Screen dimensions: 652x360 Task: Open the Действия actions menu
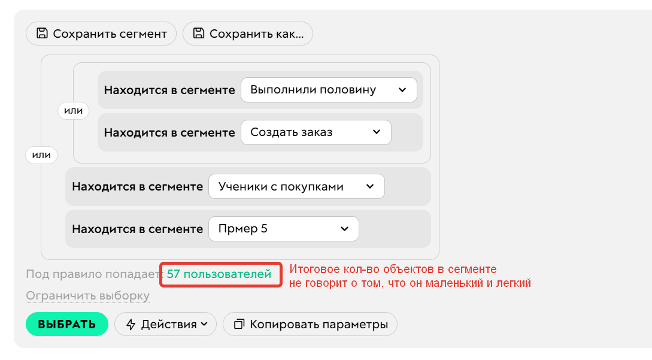(165, 325)
